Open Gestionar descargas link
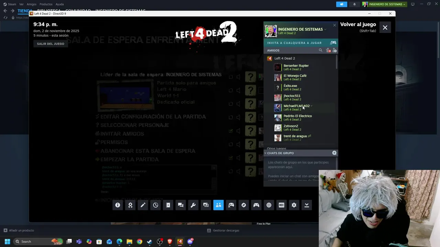Image resolution: width=440 pixels, height=247 pixels. (223, 231)
